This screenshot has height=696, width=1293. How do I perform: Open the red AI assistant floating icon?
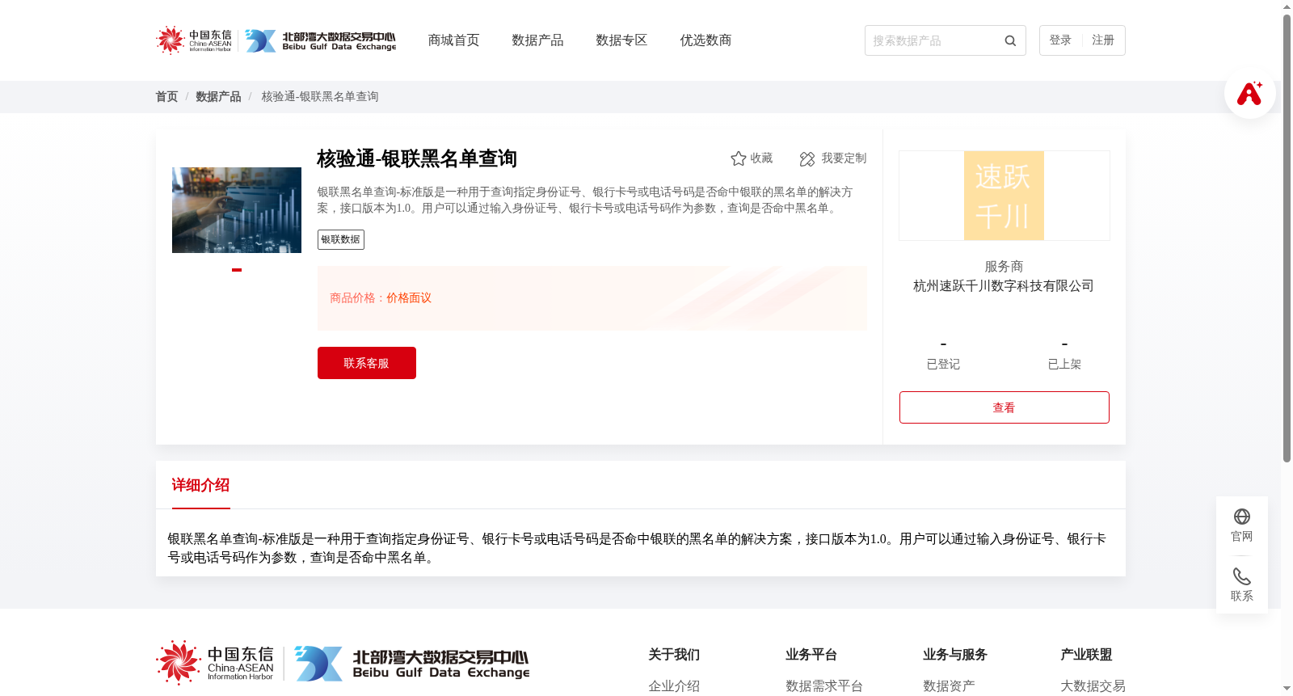pos(1249,93)
